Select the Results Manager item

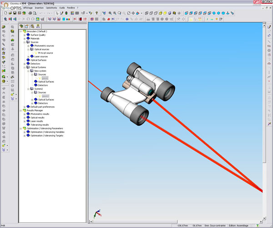[x=35, y=110]
